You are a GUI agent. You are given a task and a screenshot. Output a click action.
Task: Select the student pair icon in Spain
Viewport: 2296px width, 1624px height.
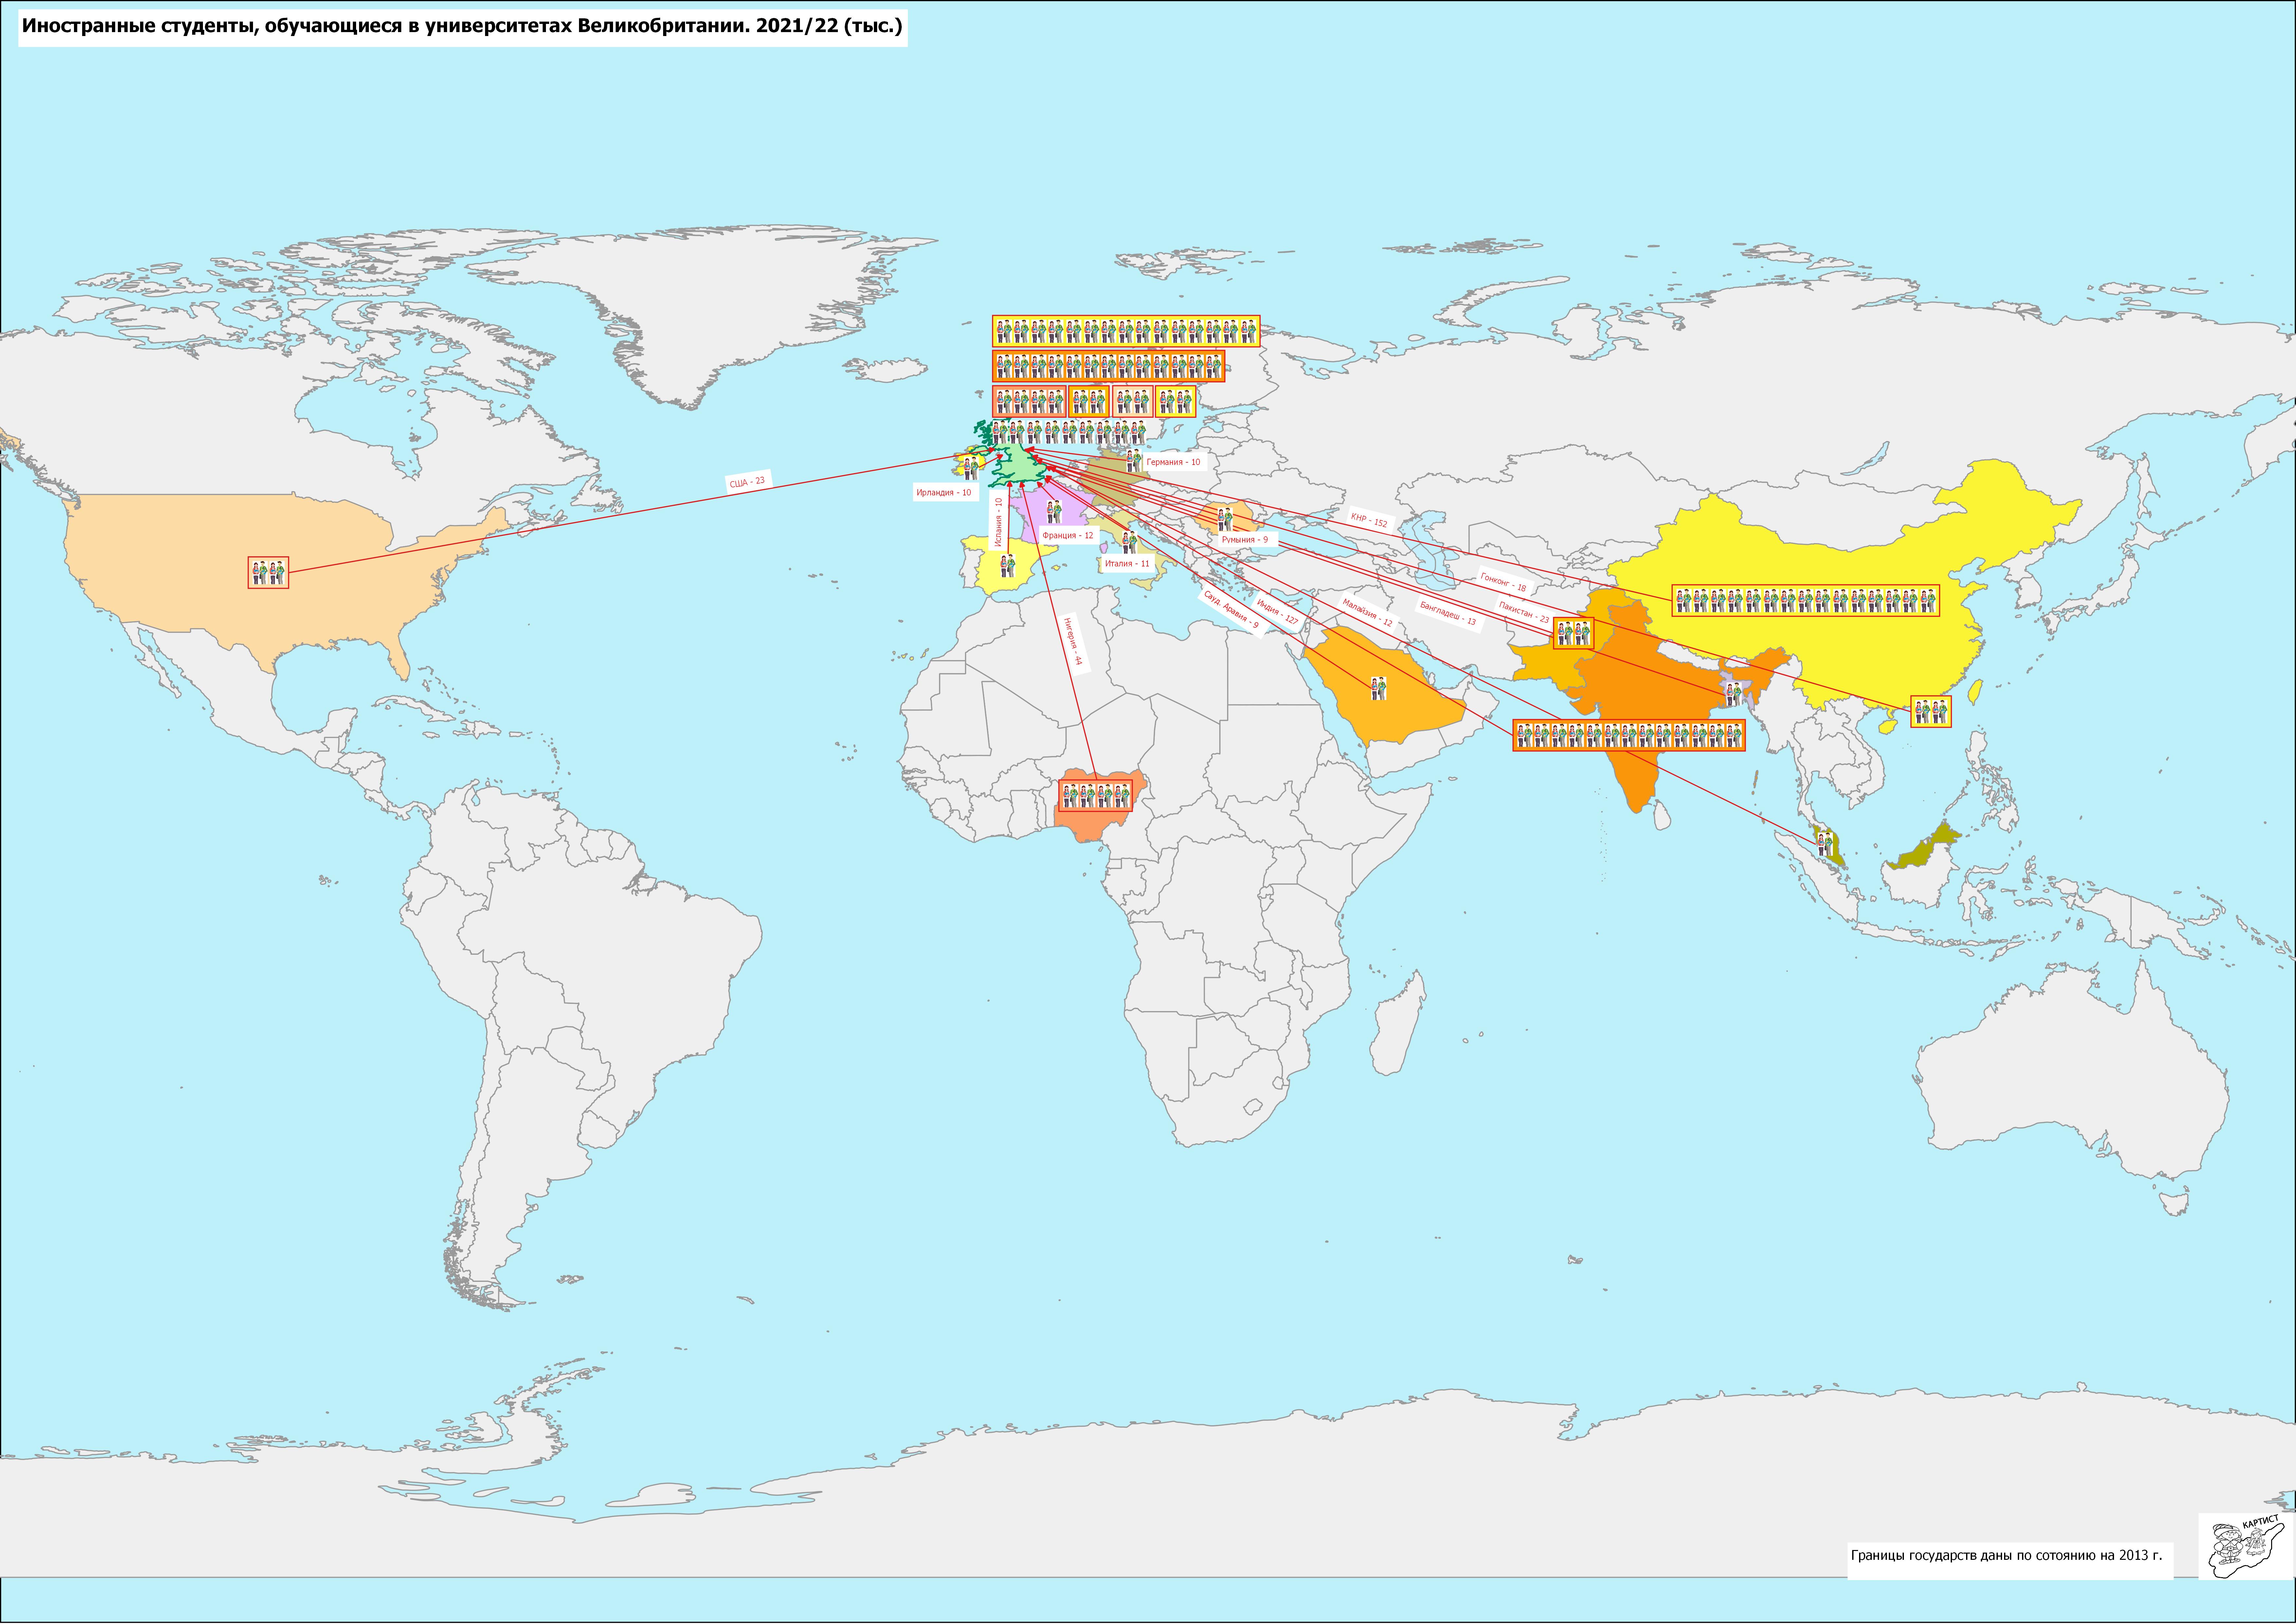(x=1008, y=565)
